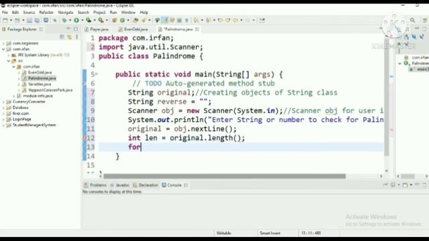Screen dimensions: 429x241
Task: Click the Pin Editor icon at toolbar end
Action: [262, 20]
